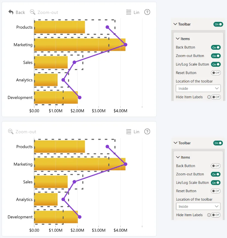Click the Lin scale list icon in top chart

[x=129, y=12]
